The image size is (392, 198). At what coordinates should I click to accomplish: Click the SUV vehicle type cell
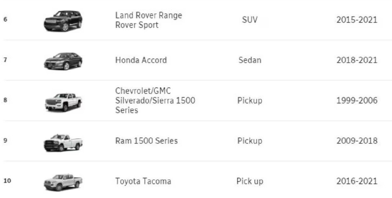point(250,20)
